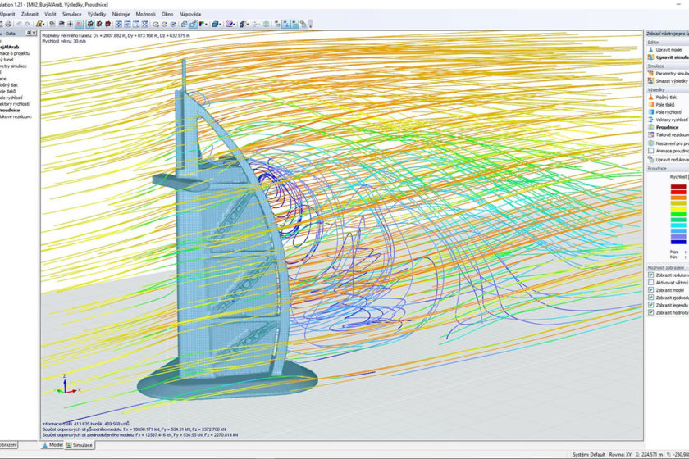Click the streamline settings (Nastavení) icon
The image size is (689, 459).
tap(650, 143)
